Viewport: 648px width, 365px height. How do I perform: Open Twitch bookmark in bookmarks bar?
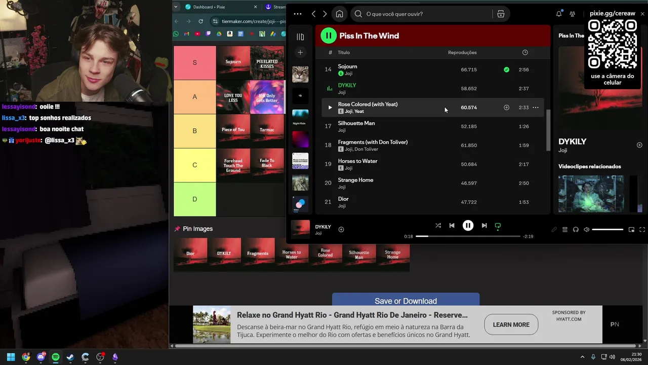[x=208, y=34]
